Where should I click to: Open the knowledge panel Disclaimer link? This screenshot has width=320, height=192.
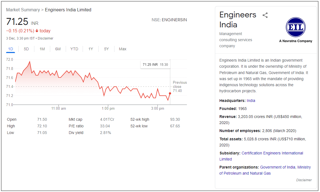(x=304, y=180)
